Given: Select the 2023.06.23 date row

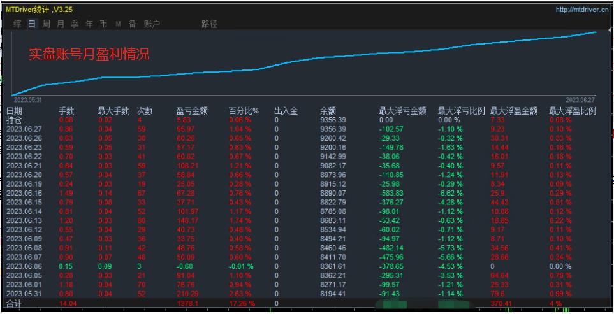Looking at the screenshot, I should [24, 147].
